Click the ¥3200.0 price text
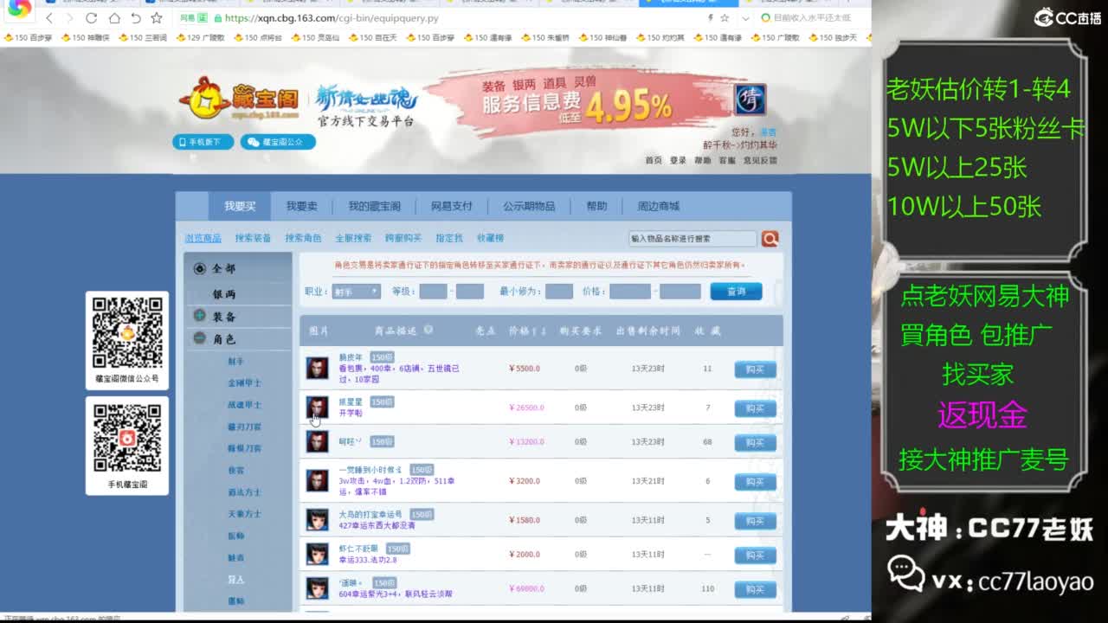The width and height of the screenshot is (1108, 623). pyautogui.click(x=525, y=481)
